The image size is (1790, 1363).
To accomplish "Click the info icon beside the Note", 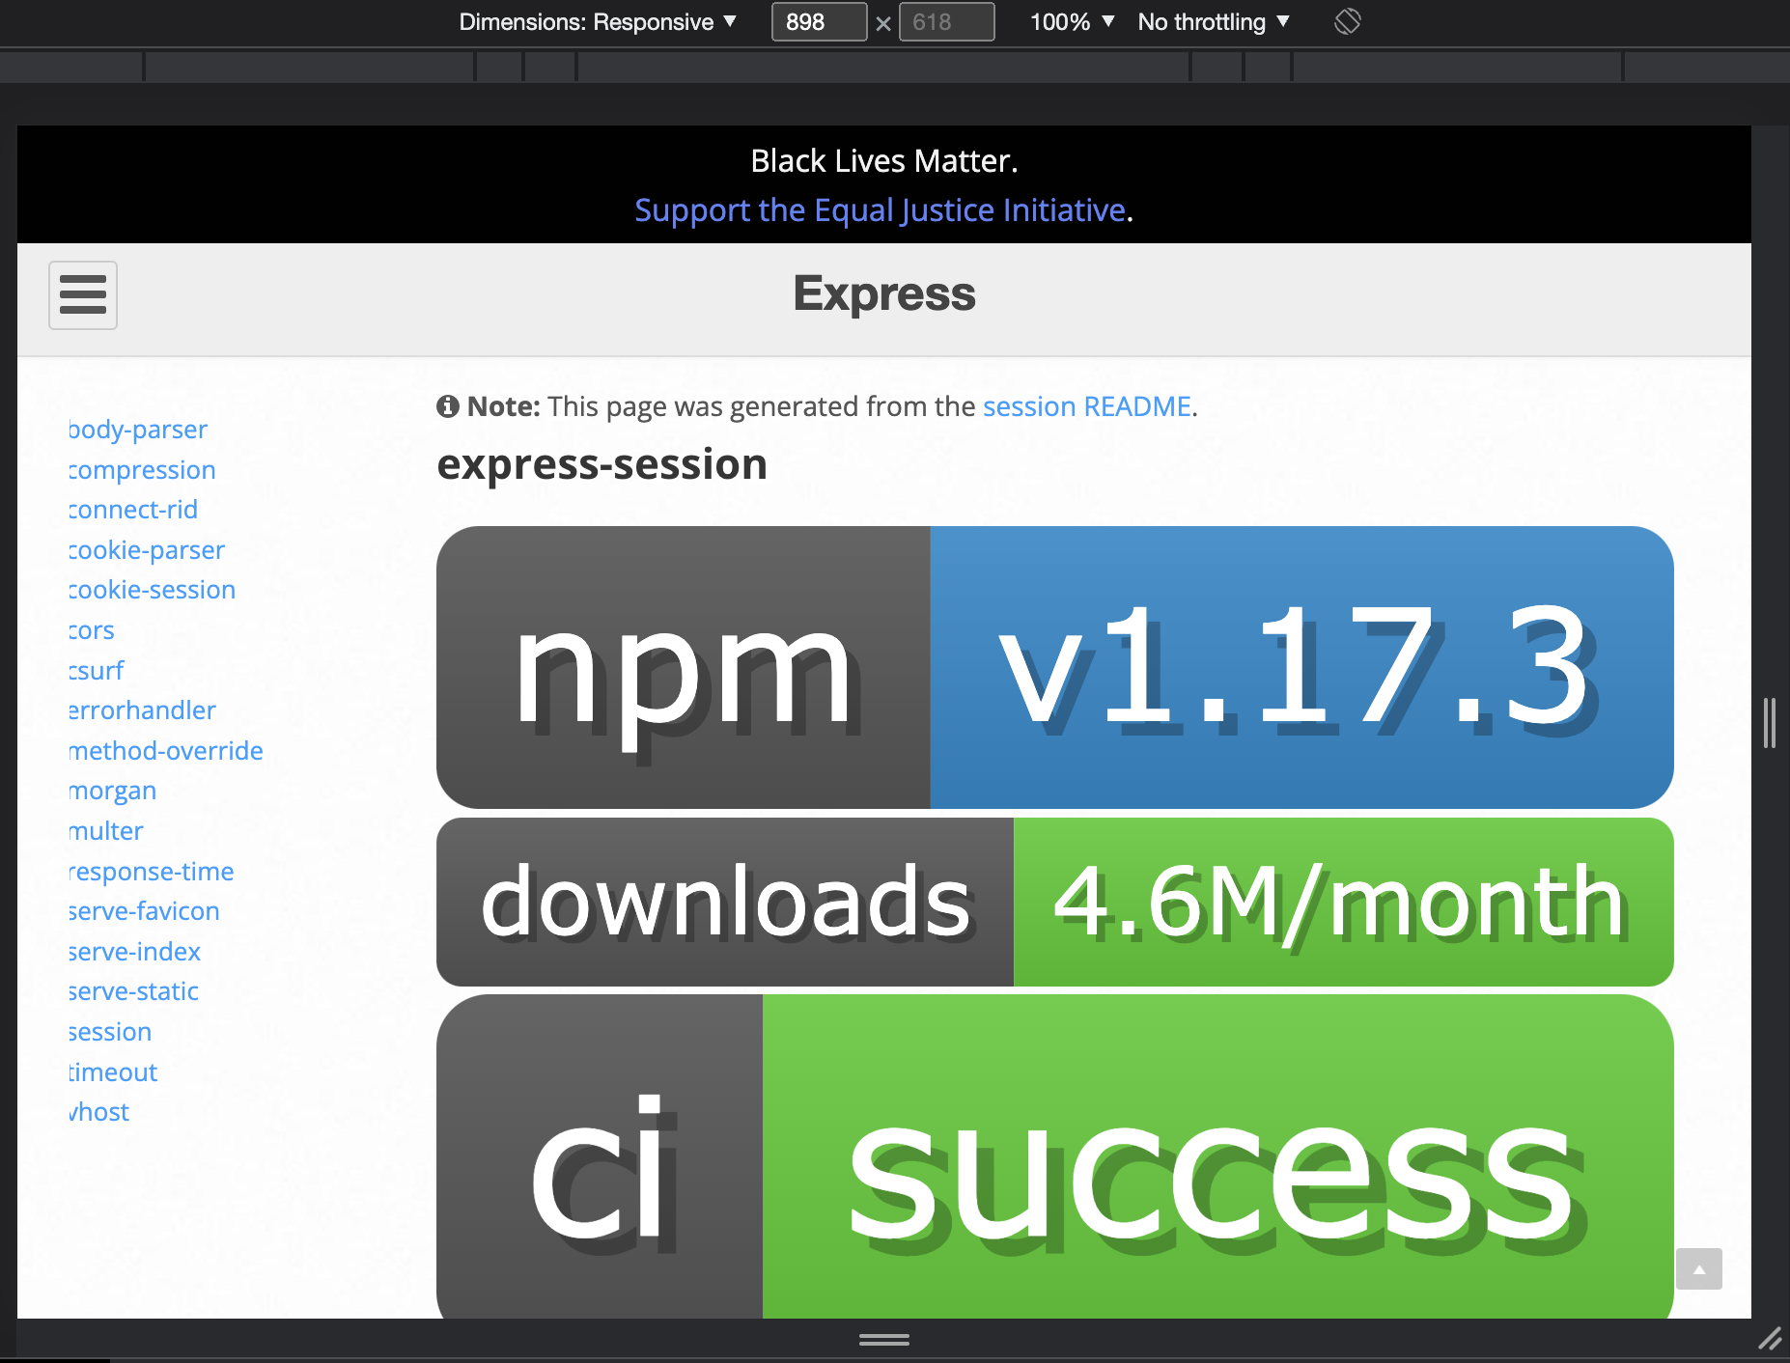I will pyautogui.click(x=448, y=406).
